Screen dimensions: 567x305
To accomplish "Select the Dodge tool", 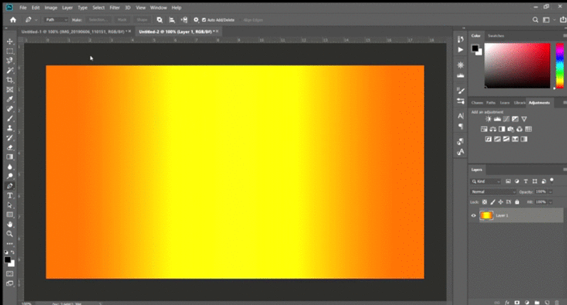I will tap(10, 176).
